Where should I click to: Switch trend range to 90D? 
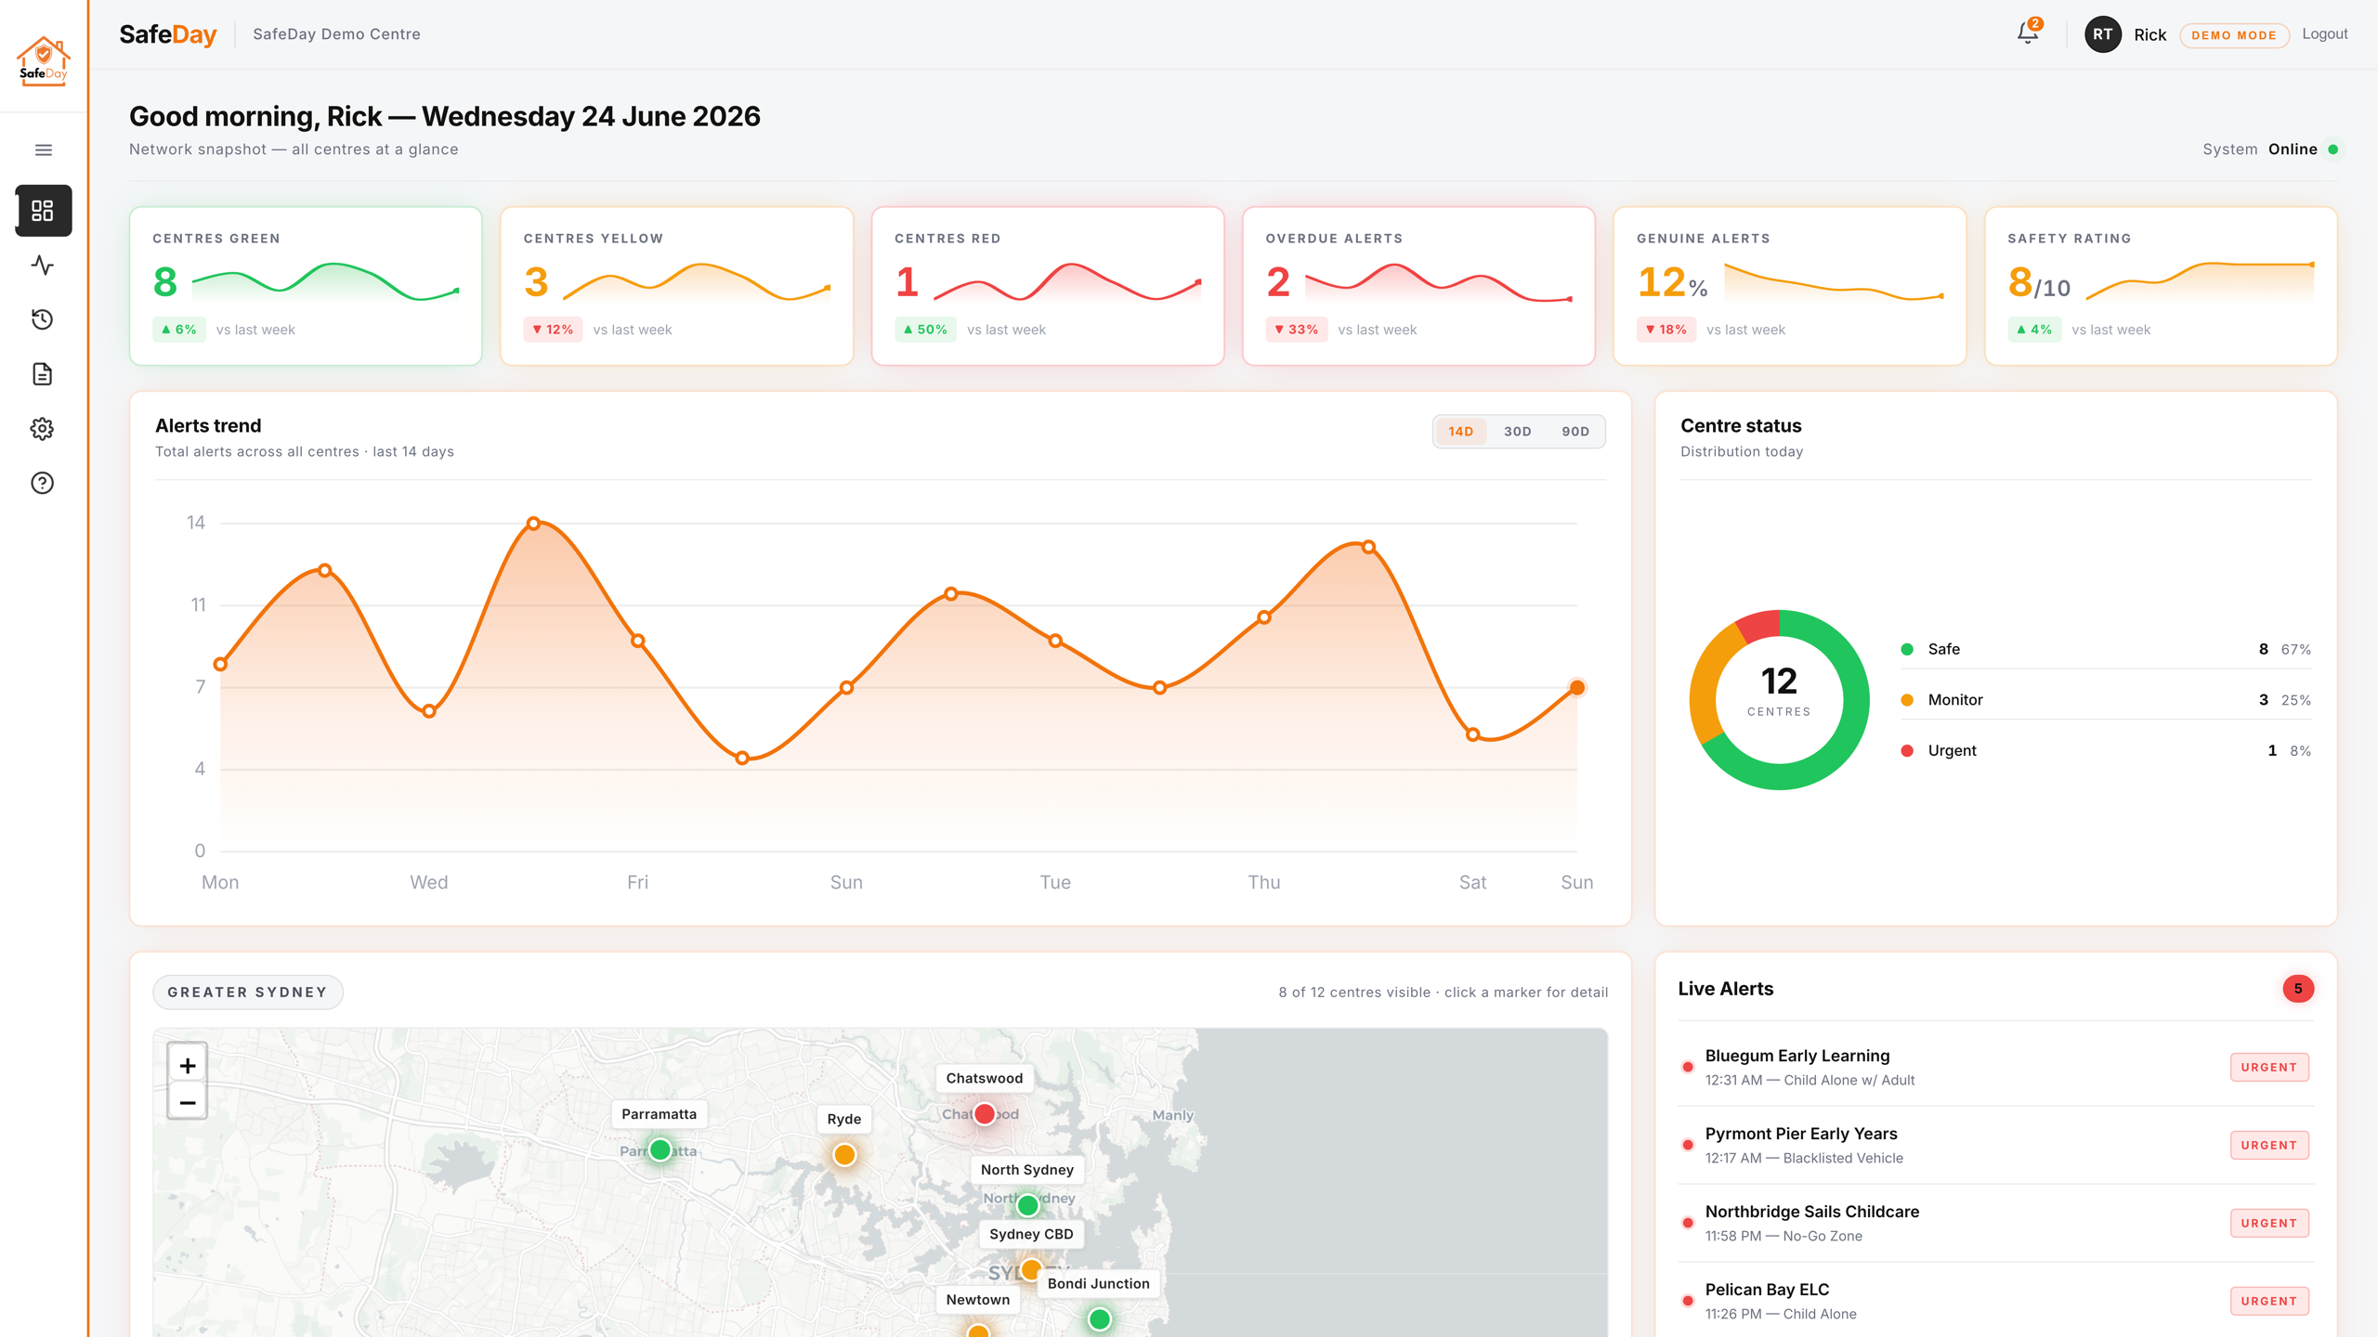click(1575, 432)
